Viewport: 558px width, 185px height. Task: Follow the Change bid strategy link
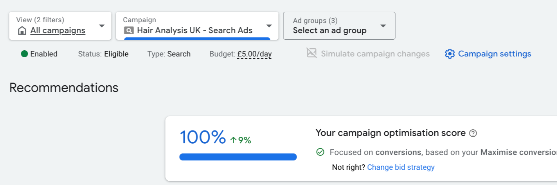pos(401,167)
